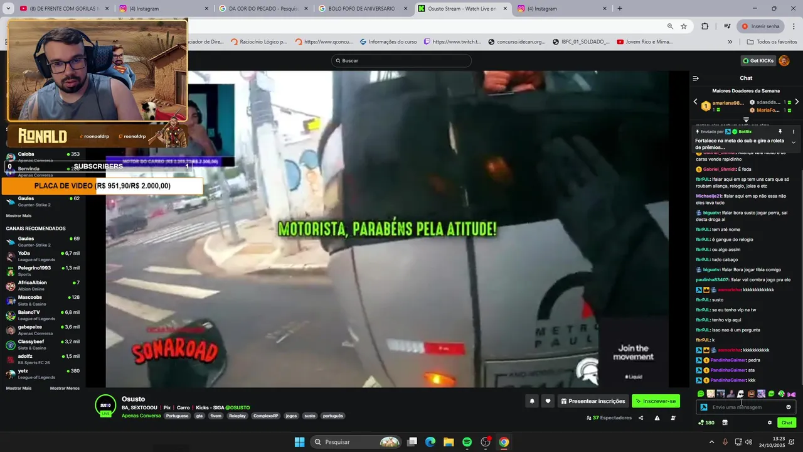Viewport: 803px width, 452px height.
Task: Click the notification bell for Osusto
Action: pyautogui.click(x=532, y=401)
